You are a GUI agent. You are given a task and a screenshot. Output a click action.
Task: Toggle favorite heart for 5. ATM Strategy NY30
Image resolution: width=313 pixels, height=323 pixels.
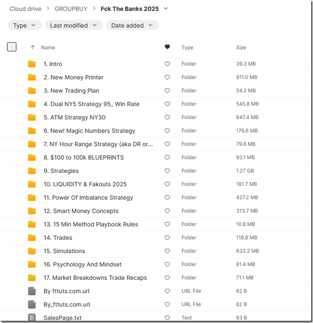[x=167, y=118]
